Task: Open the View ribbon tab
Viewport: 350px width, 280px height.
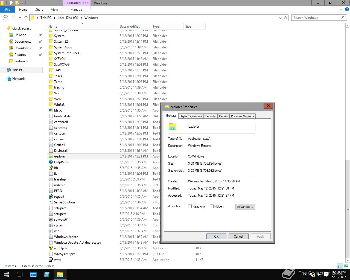Action: pos(54,10)
